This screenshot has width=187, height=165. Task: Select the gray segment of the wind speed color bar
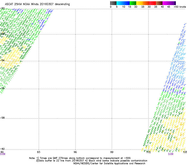pos(113,3)
